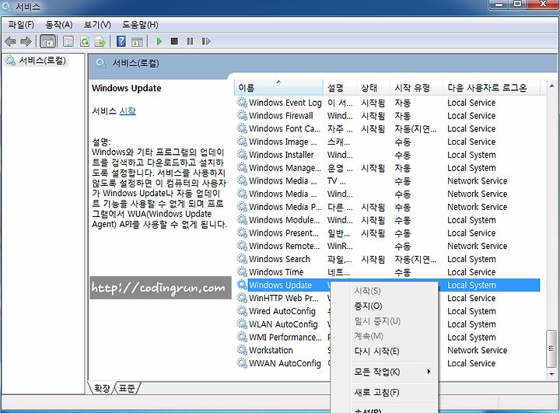Click gear icon of Workstation
Viewport: 560px width, 413px height.
(x=242, y=350)
